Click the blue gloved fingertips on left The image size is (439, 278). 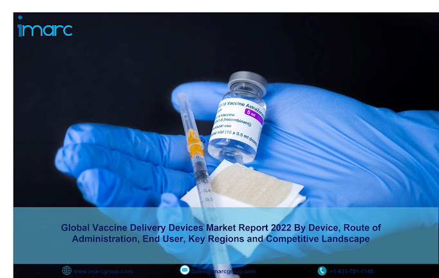(66, 156)
